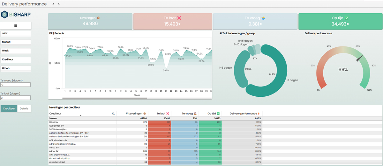
Task: Search in the Crediteur column
Action: point(113,114)
